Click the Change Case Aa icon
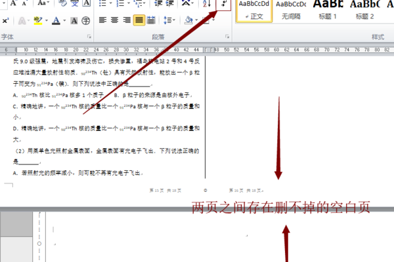The image size is (394, 262). [42, 3]
